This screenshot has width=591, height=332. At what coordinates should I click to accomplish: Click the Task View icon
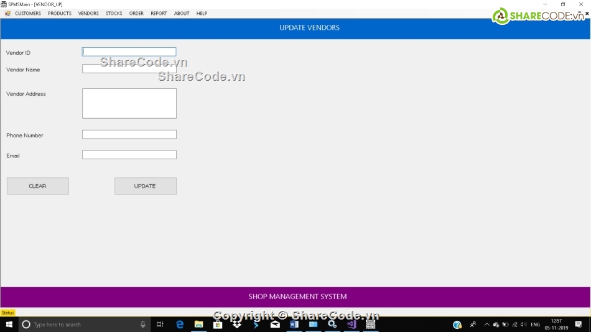pyautogui.click(x=160, y=325)
